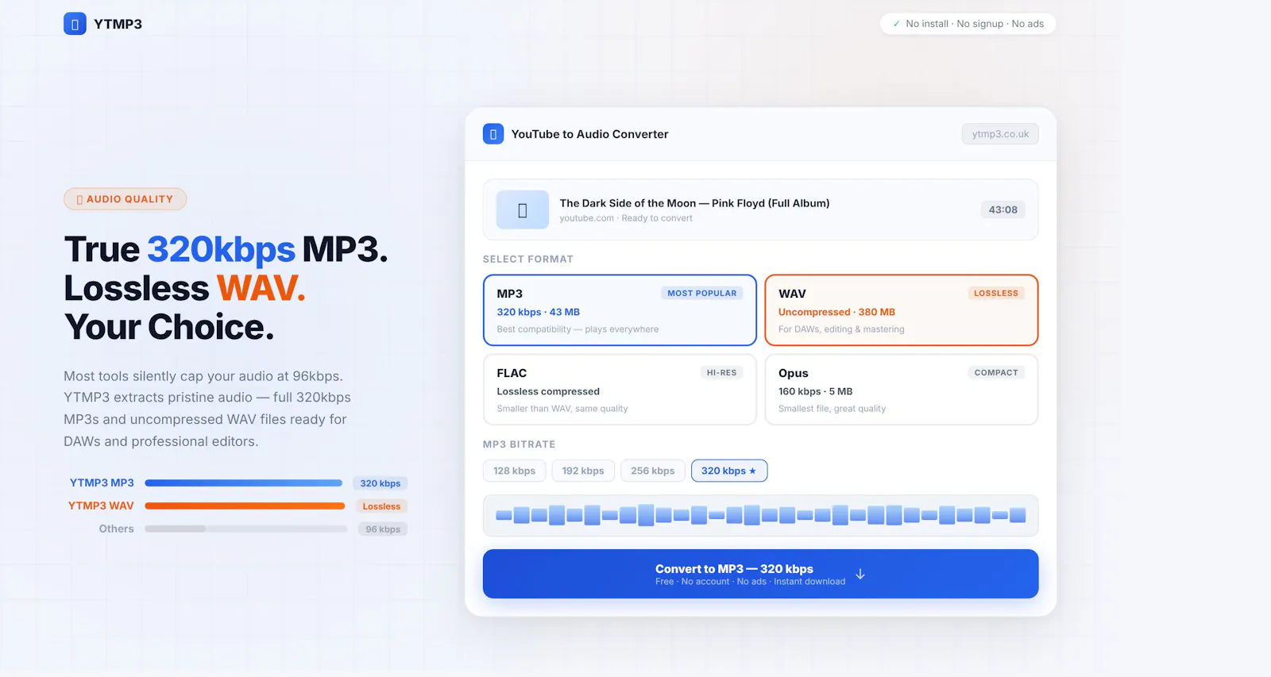Click Uncompressed · 380 MB text
Viewport: 1271px width, 677px height.
[836, 312]
